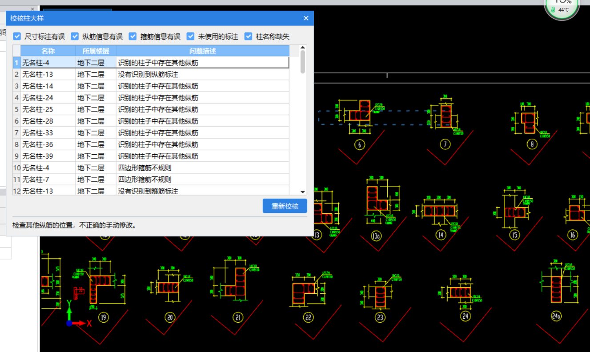590x352 pixels.
Task: Click 地下二层 cell in row 5
Action: click(96, 109)
